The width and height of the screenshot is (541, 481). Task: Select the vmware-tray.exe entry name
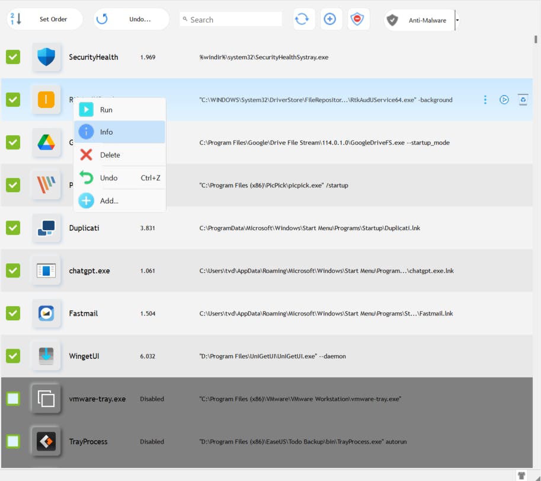(97, 399)
